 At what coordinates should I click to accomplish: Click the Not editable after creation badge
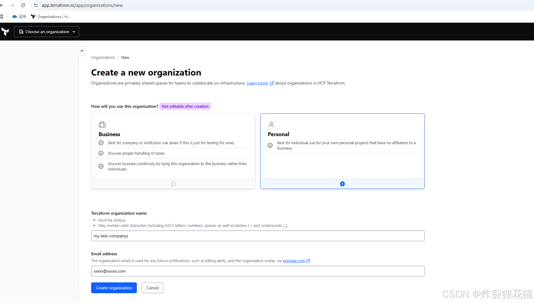coord(185,106)
